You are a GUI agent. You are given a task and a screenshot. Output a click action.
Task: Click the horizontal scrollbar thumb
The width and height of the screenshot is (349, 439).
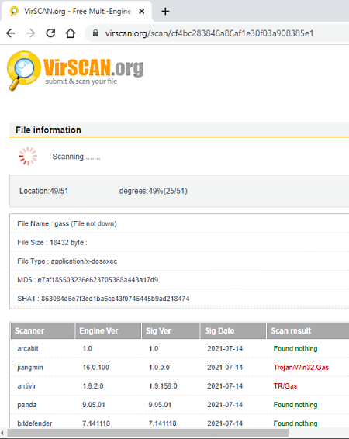(x=148, y=433)
